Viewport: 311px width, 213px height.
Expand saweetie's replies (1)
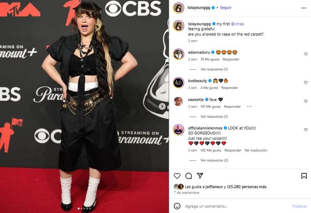coord(214,117)
